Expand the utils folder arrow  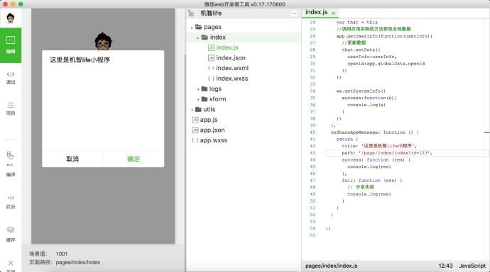coord(192,110)
